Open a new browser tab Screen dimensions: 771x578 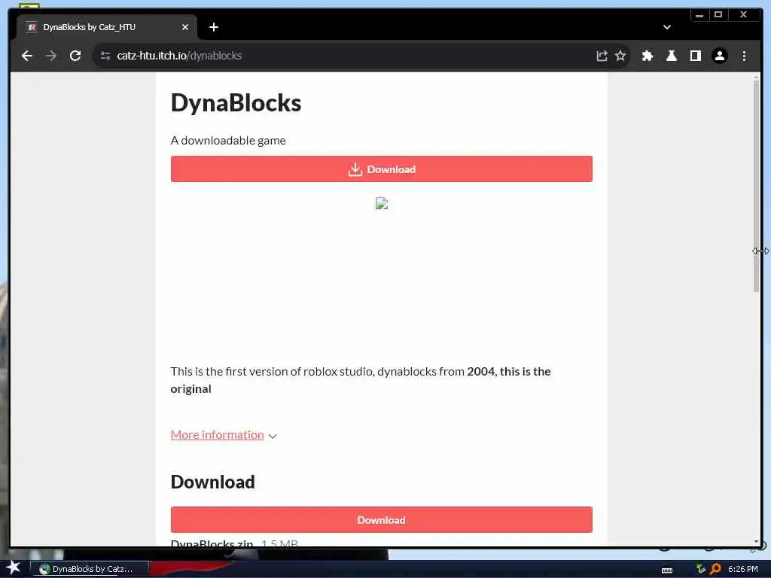(213, 27)
